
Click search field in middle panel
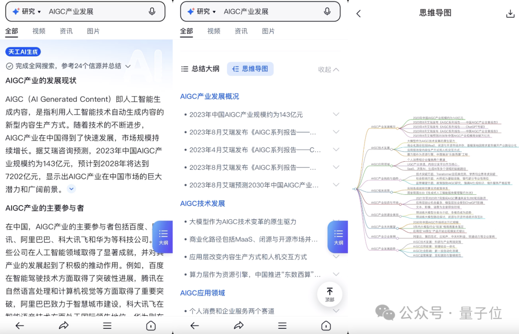point(260,12)
